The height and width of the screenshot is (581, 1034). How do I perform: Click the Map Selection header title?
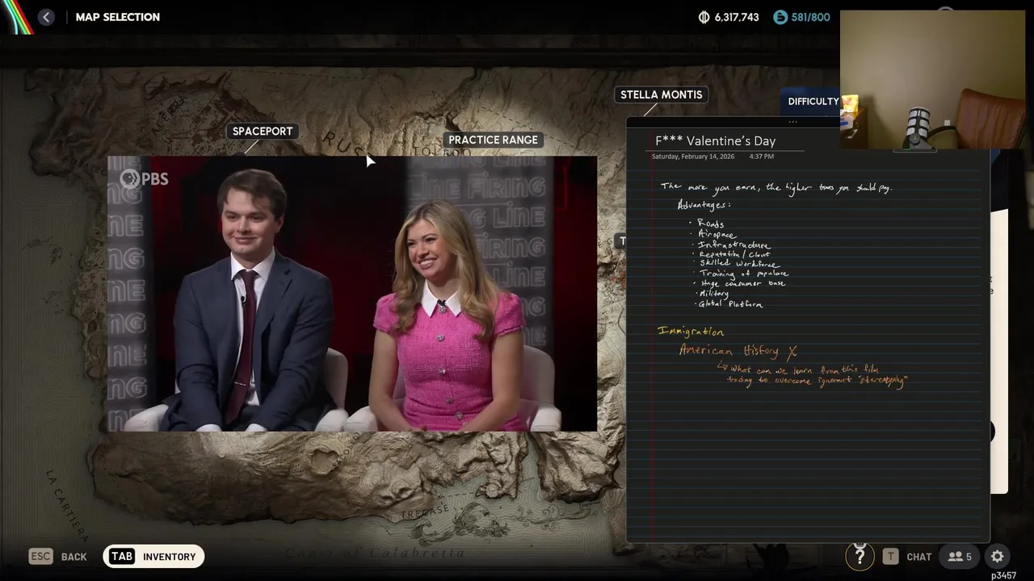click(118, 17)
